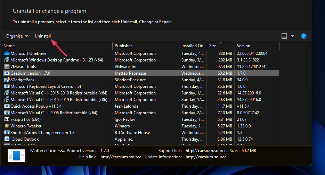Click the iCloud Outlook icon

click(7, 139)
